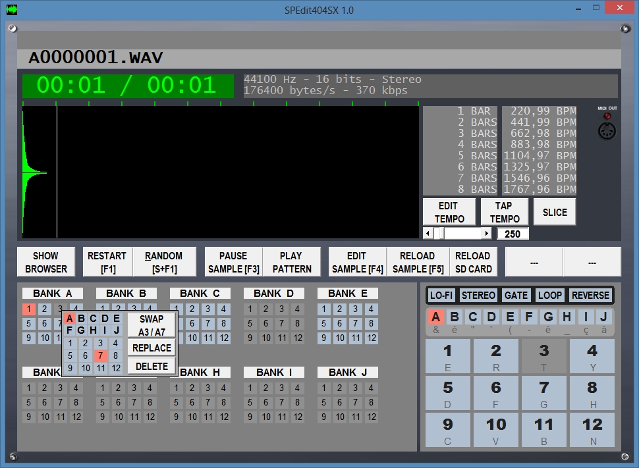Click the tempo slider left arrow
The image size is (639, 468).
428,234
